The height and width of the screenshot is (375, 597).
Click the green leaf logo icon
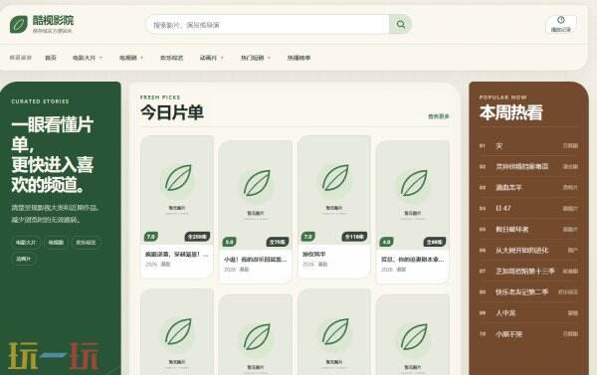point(19,24)
